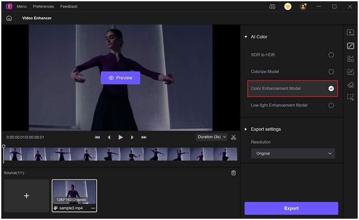The height and width of the screenshot is (220, 359).
Task: Open the Menu item
Action: [x=21, y=6]
